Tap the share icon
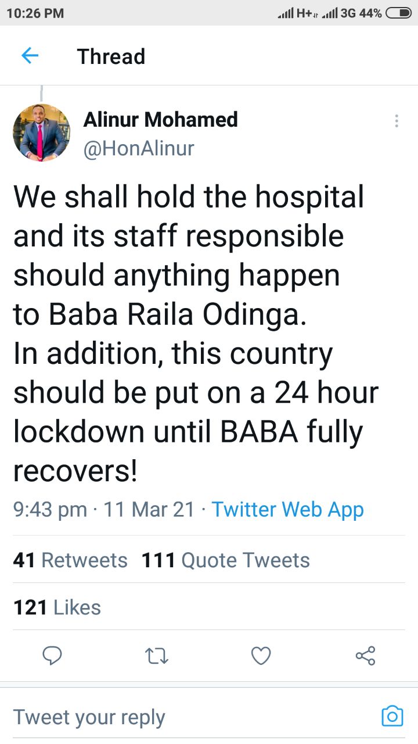The image size is (418, 744). point(365,656)
